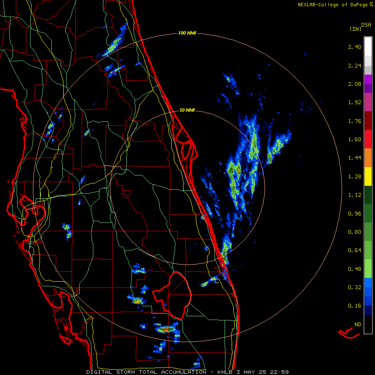Click the 22:59 timestamp
The image size is (375, 375).
(279, 372)
